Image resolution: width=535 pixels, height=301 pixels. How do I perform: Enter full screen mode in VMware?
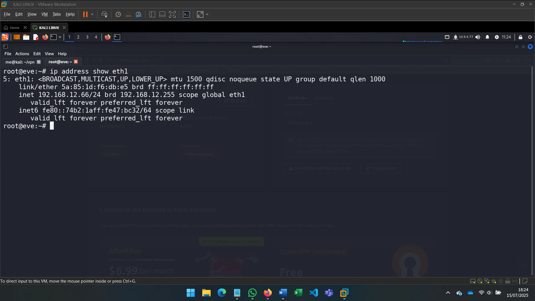point(172,14)
